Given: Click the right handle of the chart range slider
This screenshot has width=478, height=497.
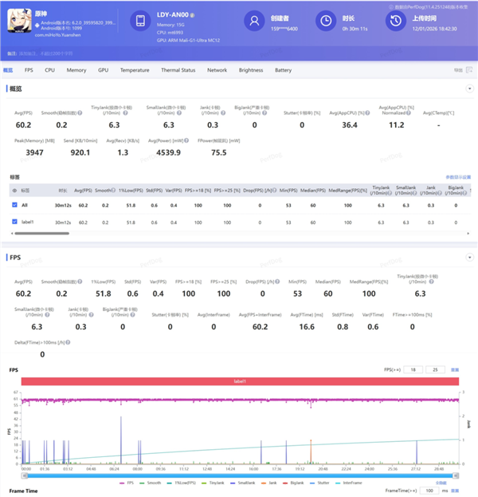Looking at the screenshot, I should (456, 475).
